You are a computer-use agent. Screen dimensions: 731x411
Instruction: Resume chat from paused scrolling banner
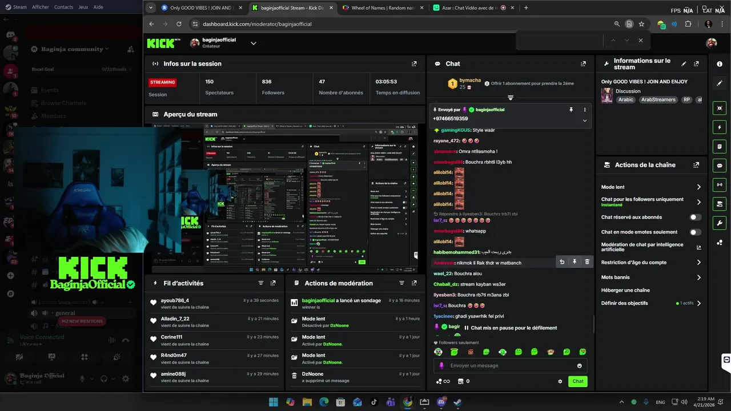pos(511,328)
